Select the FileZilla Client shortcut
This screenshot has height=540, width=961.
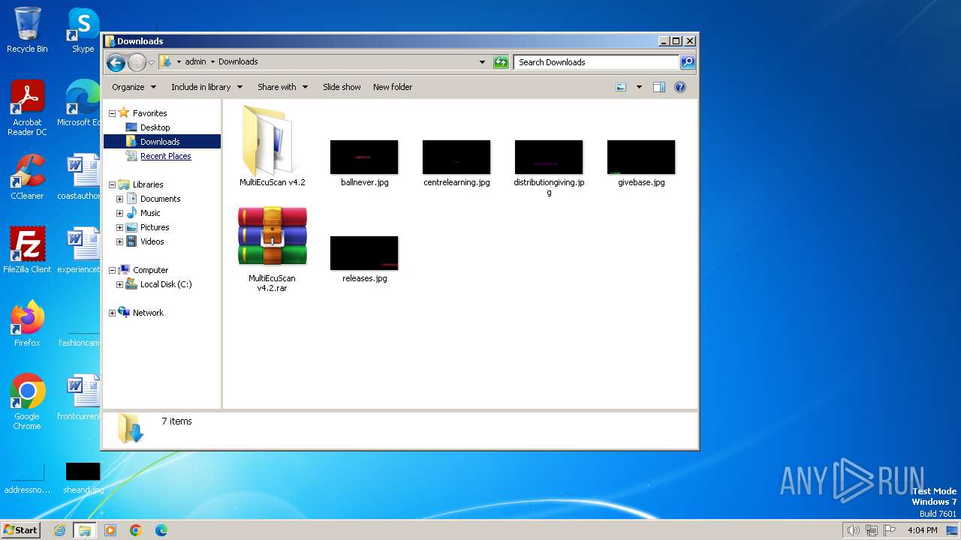(x=27, y=250)
